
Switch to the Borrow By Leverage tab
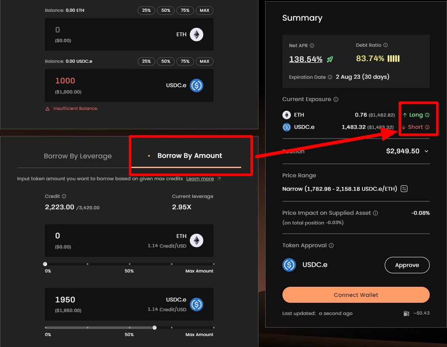pos(77,156)
